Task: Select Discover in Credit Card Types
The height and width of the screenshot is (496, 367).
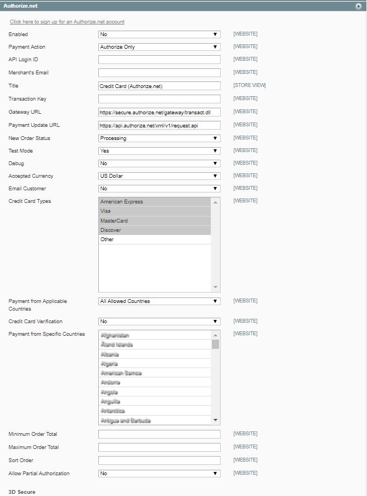Action: (155, 230)
